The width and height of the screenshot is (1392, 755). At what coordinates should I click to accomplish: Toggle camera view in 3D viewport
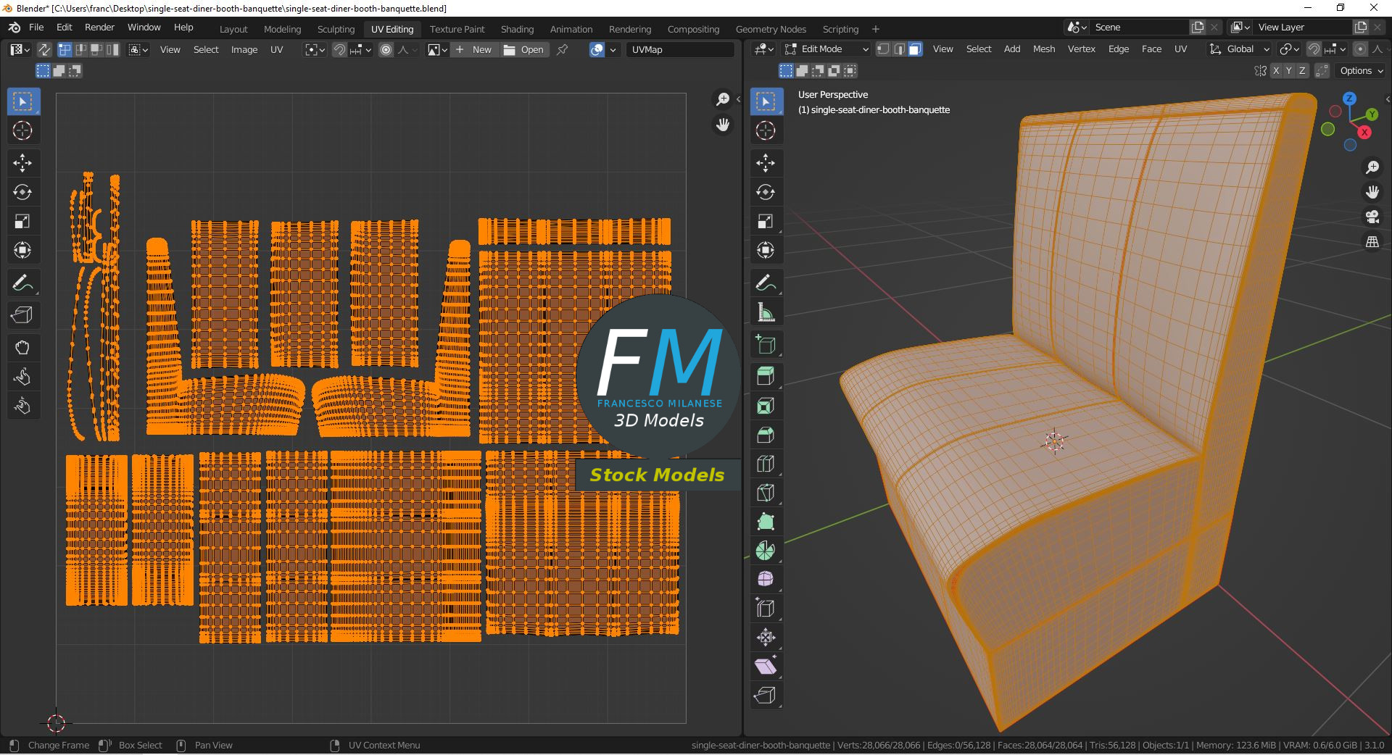point(1372,216)
